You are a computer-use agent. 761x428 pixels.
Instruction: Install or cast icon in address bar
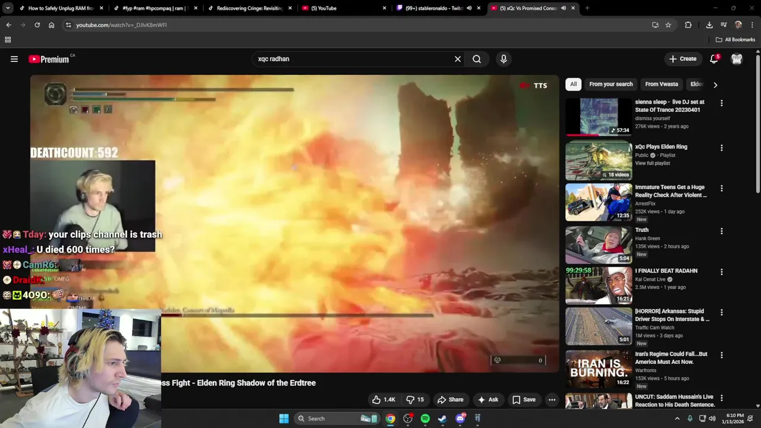pos(655,25)
